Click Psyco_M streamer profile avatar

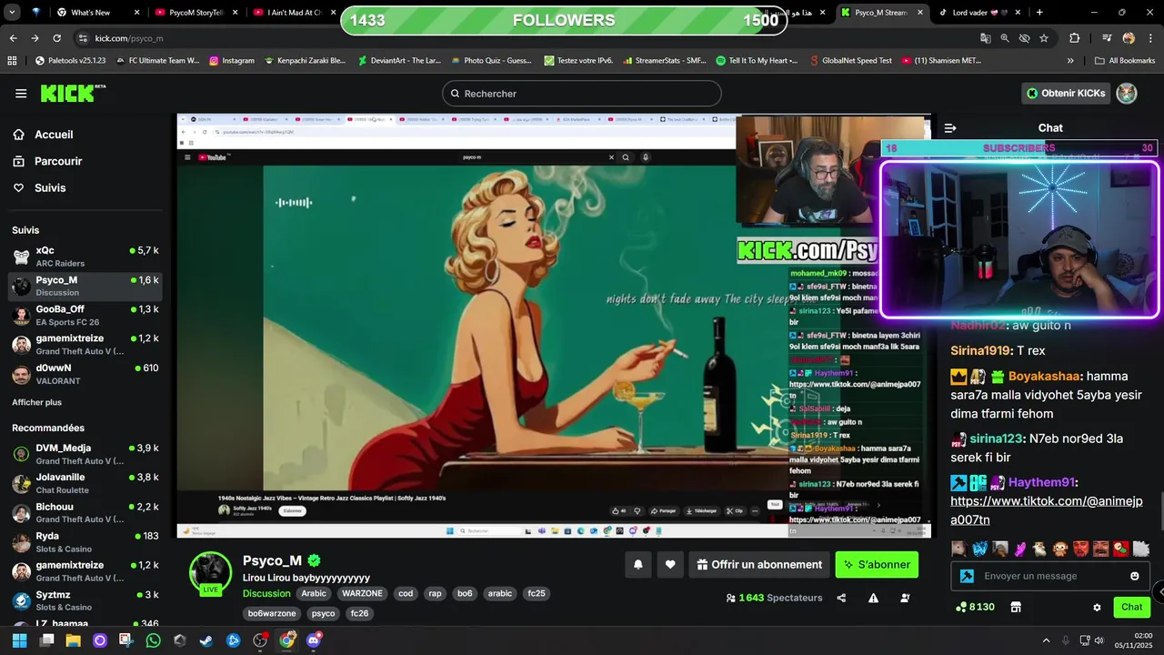click(211, 571)
